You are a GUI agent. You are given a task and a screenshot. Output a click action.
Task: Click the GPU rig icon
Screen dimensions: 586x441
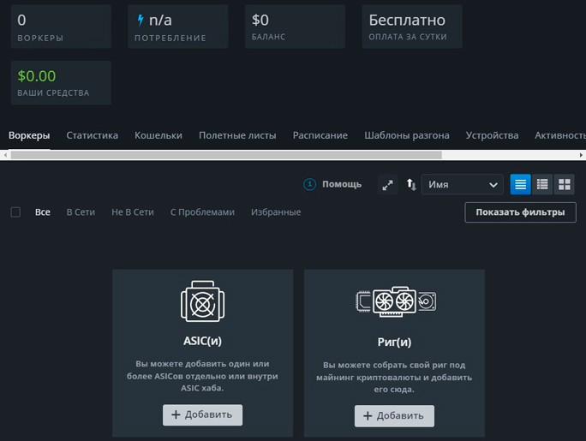coord(394,302)
